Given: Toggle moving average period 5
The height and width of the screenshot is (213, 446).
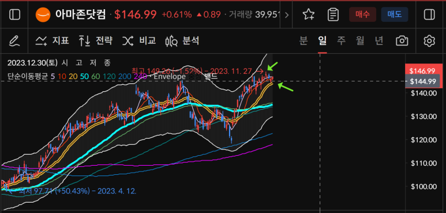Looking at the screenshot, I should [53, 76].
